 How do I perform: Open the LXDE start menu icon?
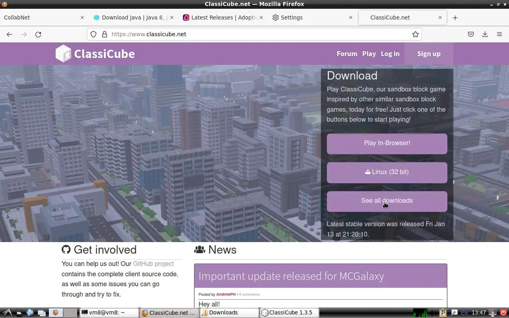7,313
